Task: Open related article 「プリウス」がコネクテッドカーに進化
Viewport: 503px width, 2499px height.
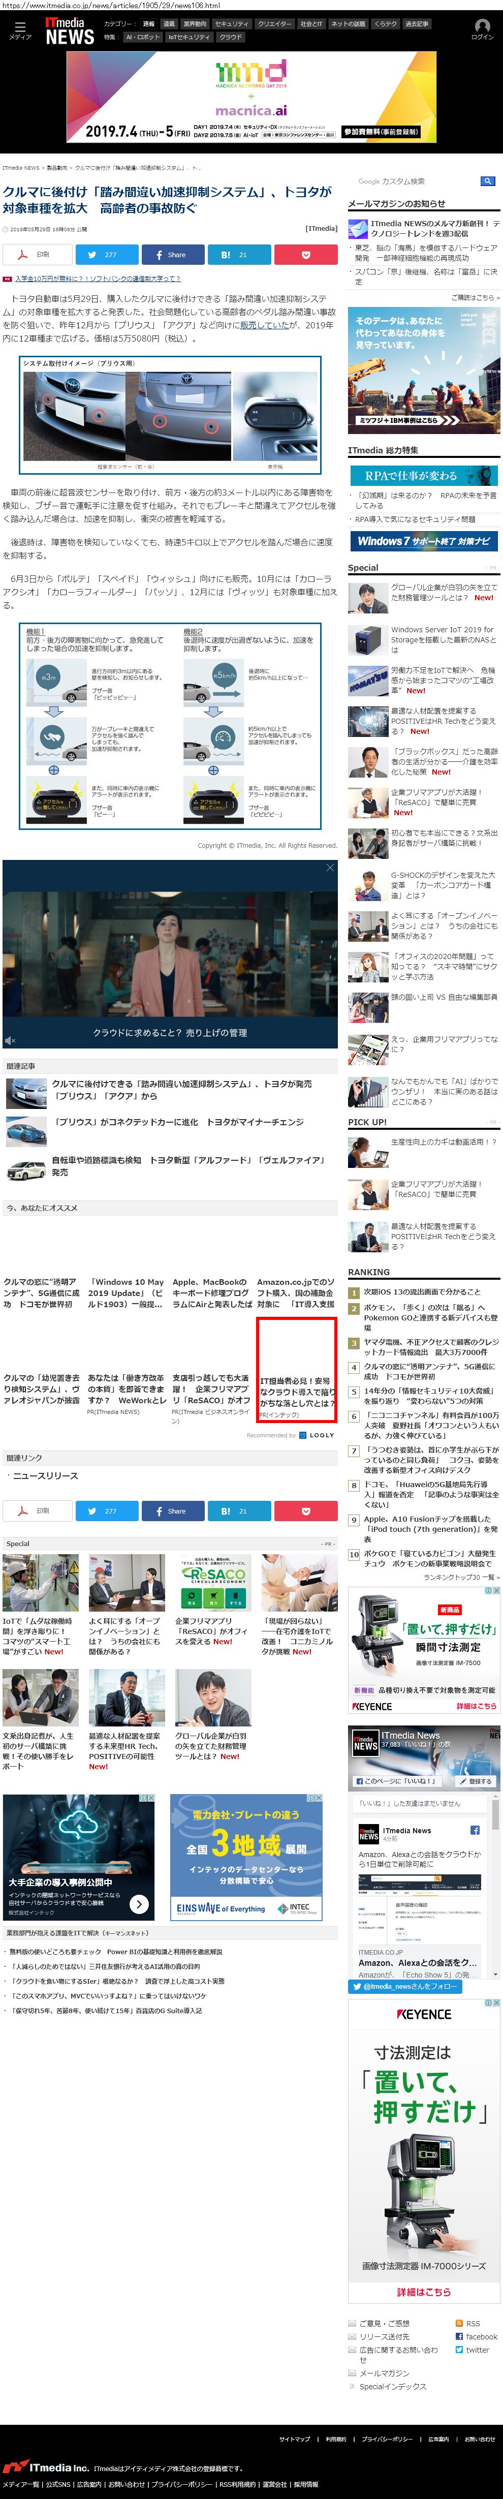Action: click(178, 1122)
